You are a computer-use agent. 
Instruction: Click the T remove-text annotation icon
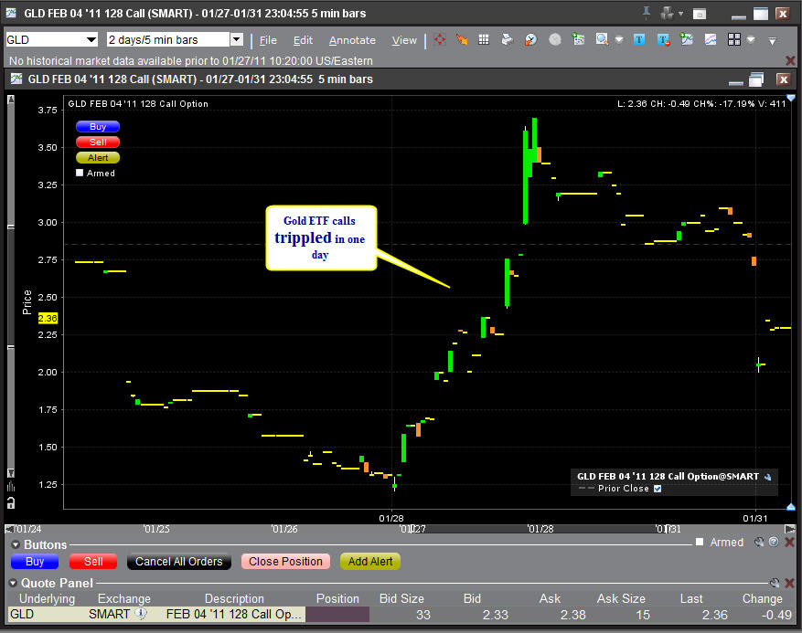pyautogui.click(x=663, y=40)
